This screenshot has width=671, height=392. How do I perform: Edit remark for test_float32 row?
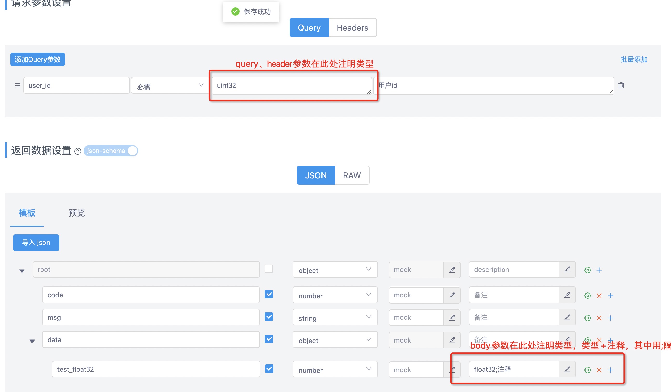click(x=567, y=369)
